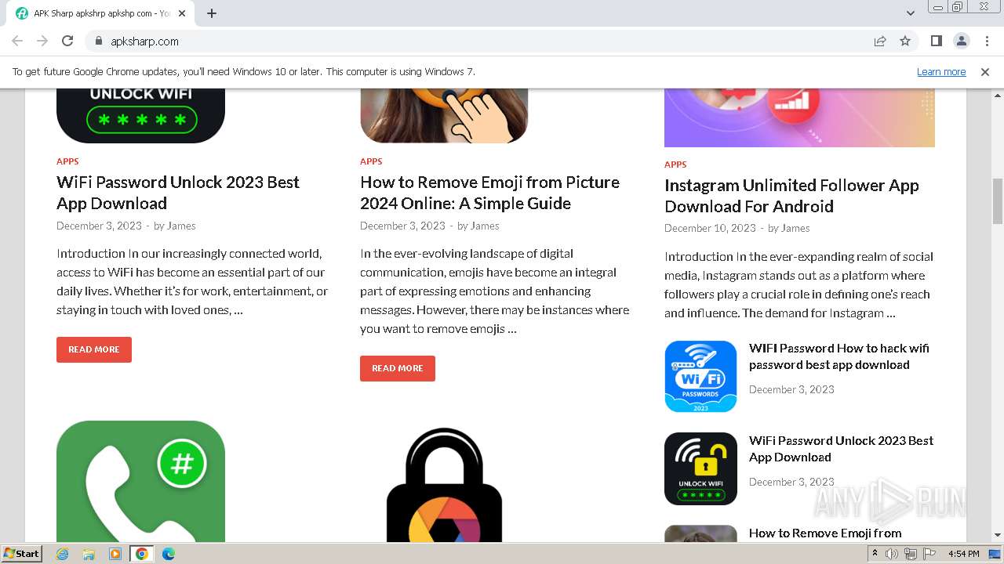Image resolution: width=1004 pixels, height=564 pixels.
Task: View site information via the lock icon
Action: pyautogui.click(x=98, y=41)
